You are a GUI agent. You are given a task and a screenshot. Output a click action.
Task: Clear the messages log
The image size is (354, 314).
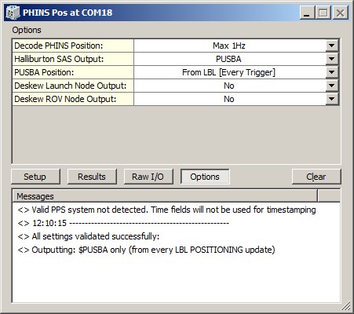point(316,177)
